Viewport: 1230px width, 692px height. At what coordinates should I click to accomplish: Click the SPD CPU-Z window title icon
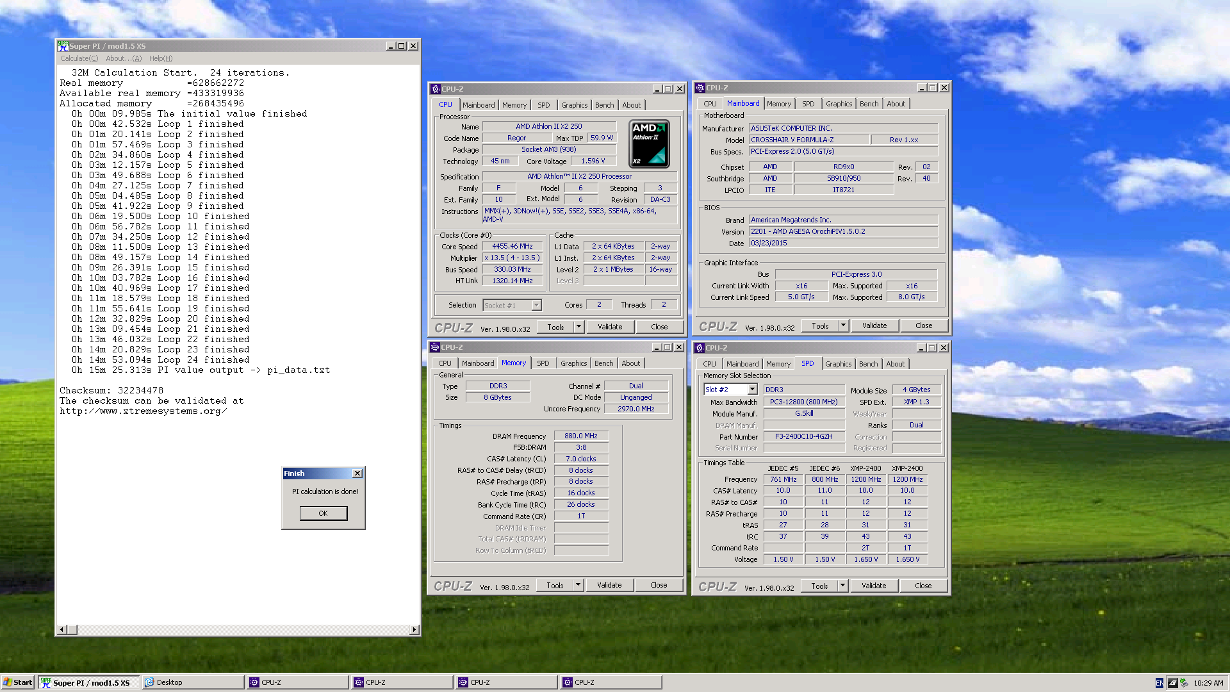pos(700,348)
